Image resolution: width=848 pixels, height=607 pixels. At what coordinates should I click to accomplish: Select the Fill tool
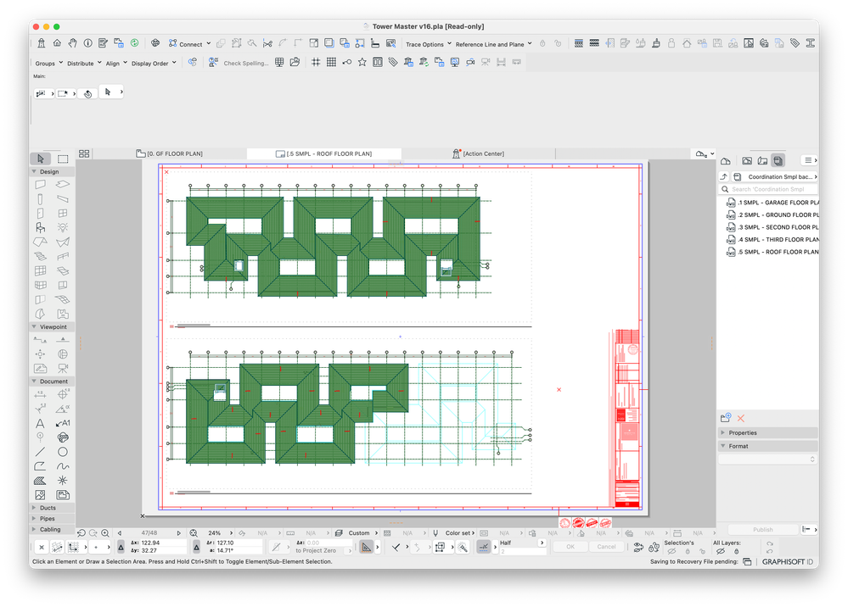pyautogui.click(x=40, y=481)
